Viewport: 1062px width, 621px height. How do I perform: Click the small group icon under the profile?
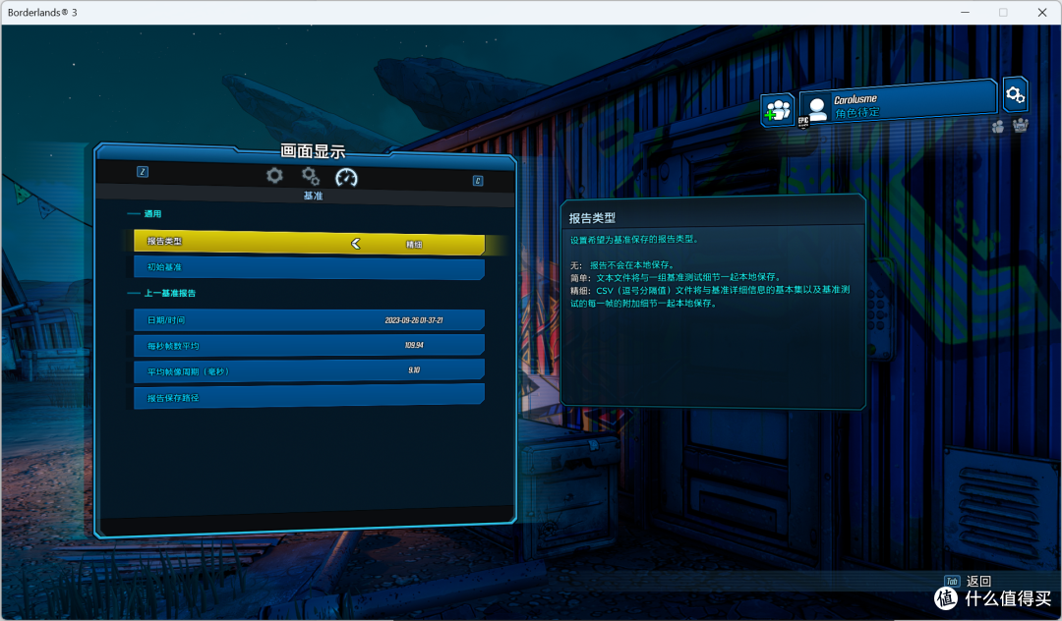tap(998, 127)
